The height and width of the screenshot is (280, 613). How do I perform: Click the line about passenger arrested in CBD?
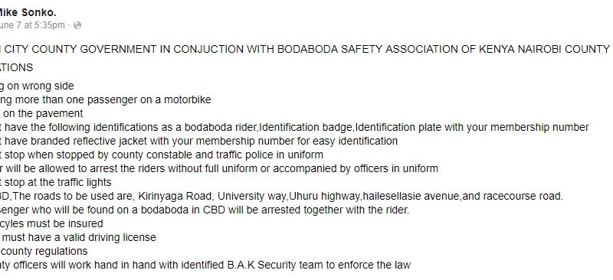[x=205, y=210]
